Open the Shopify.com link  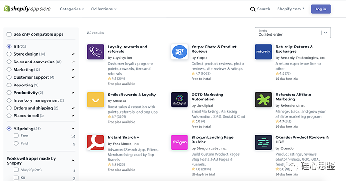tap(291, 9)
